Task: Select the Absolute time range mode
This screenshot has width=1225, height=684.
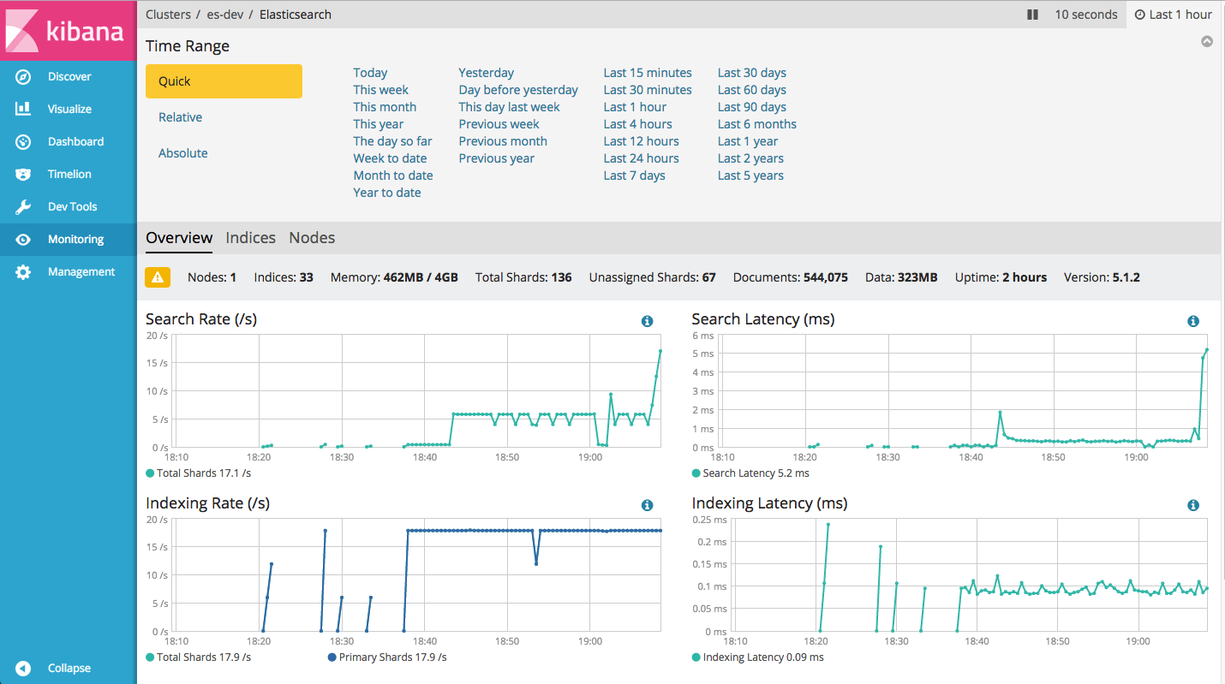Action: pos(182,153)
